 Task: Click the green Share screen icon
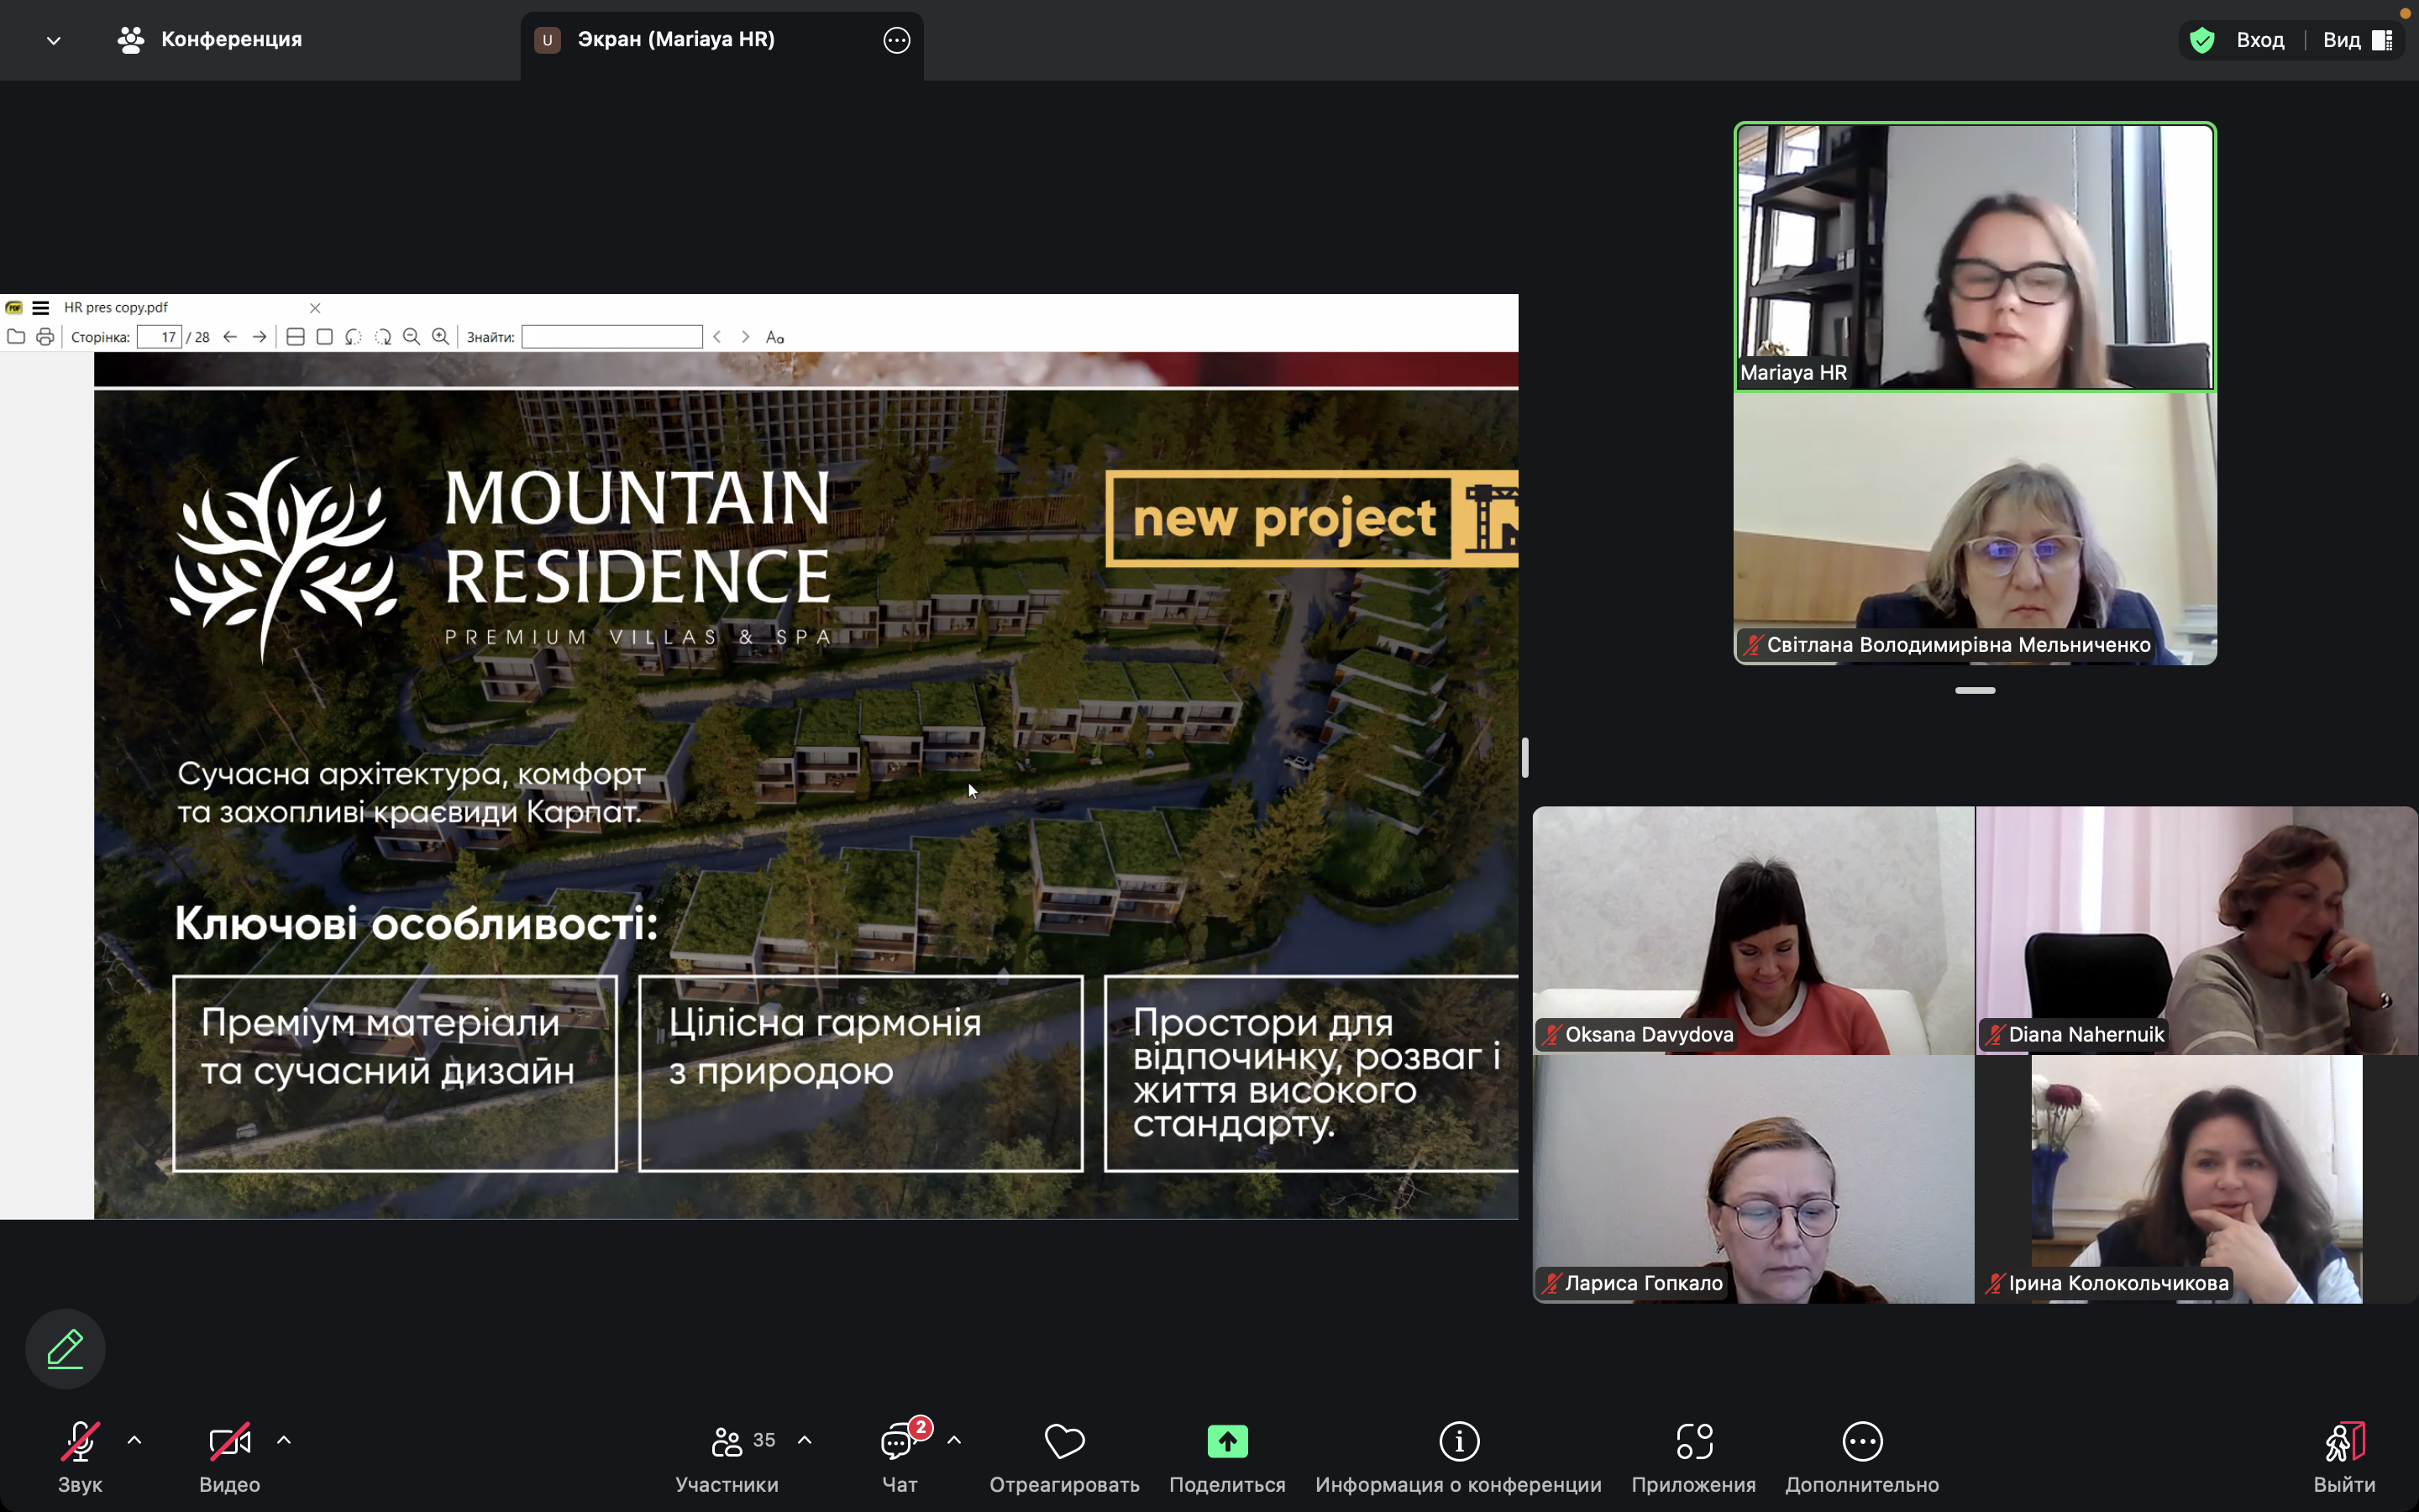point(1226,1441)
